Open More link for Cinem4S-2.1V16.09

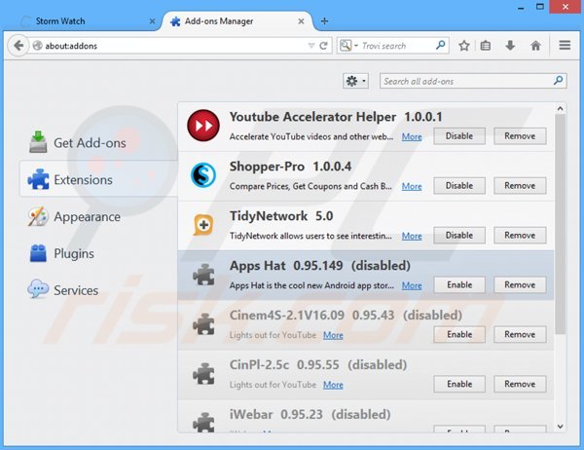(333, 335)
